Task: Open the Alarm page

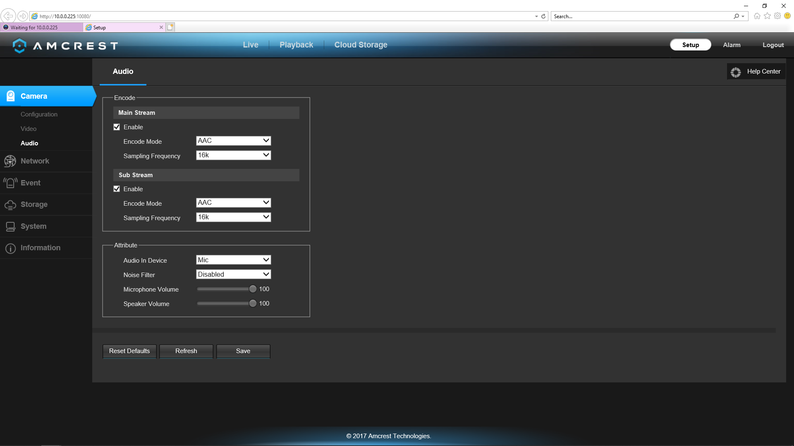Action: pyautogui.click(x=732, y=45)
